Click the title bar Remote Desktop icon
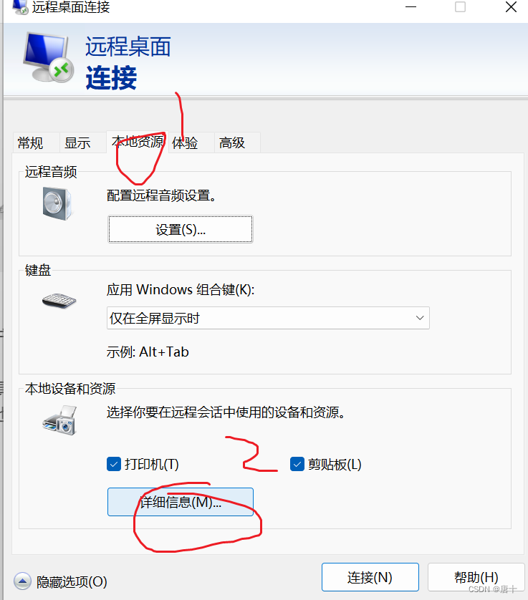The height and width of the screenshot is (600, 528). (21, 7)
